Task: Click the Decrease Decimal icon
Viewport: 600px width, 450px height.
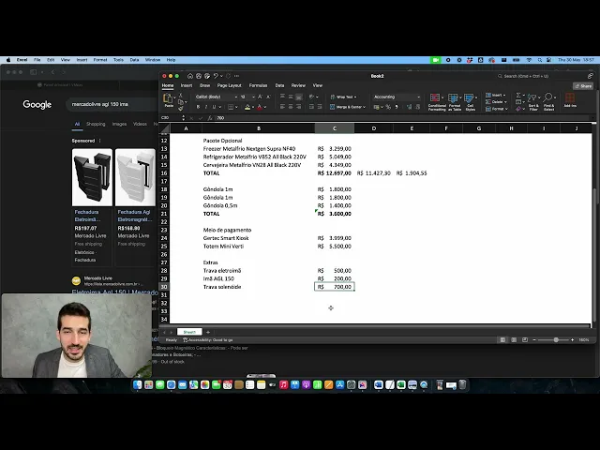Action: [418, 107]
